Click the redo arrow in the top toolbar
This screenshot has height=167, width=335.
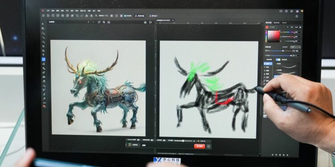(x=82, y=16)
